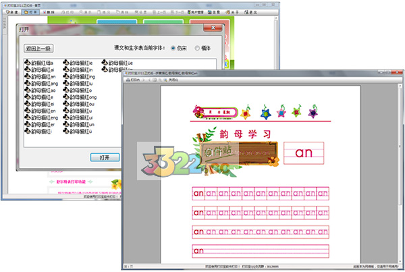
Task: Click the 练习 toolbar button
Action: 103,12
